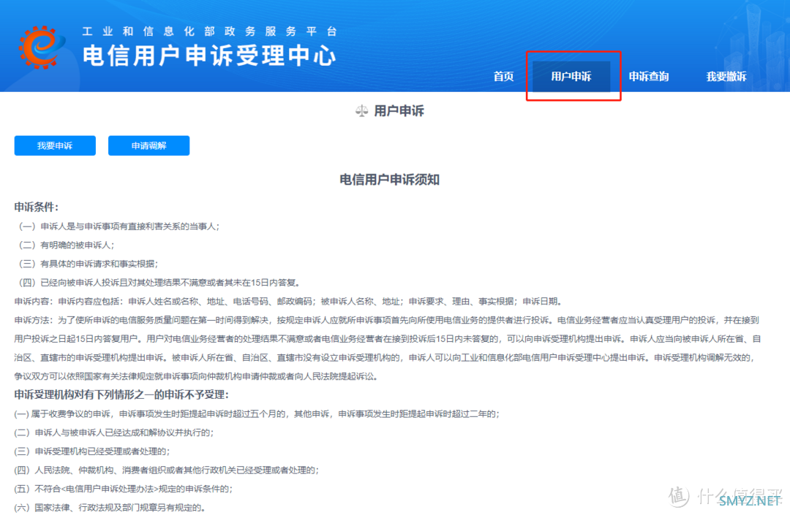
Task: Click the 申请调解 button
Action: 148,145
